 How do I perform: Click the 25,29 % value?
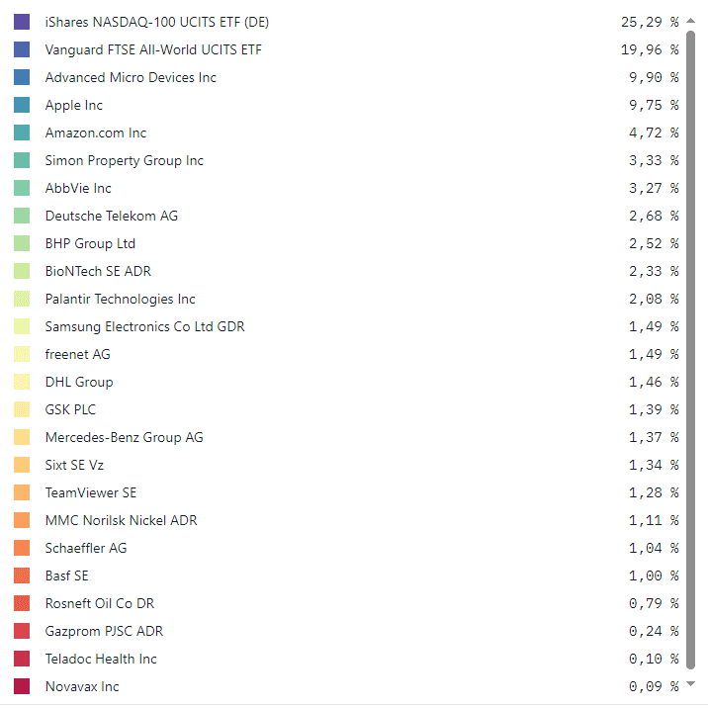point(650,22)
